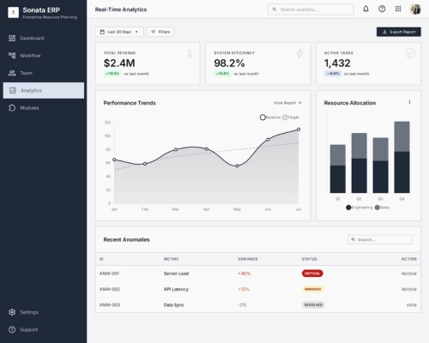Go to Dashboard in the sidebar
This screenshot has height=343, width=429.
click(44, 38)
